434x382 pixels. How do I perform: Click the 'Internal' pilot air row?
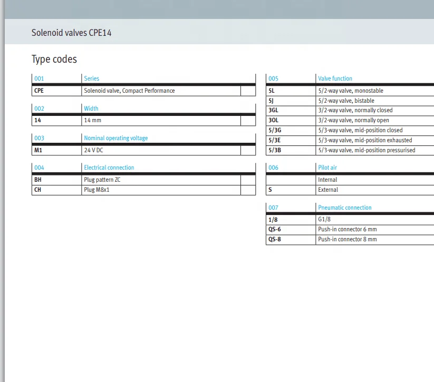(327, 180)
